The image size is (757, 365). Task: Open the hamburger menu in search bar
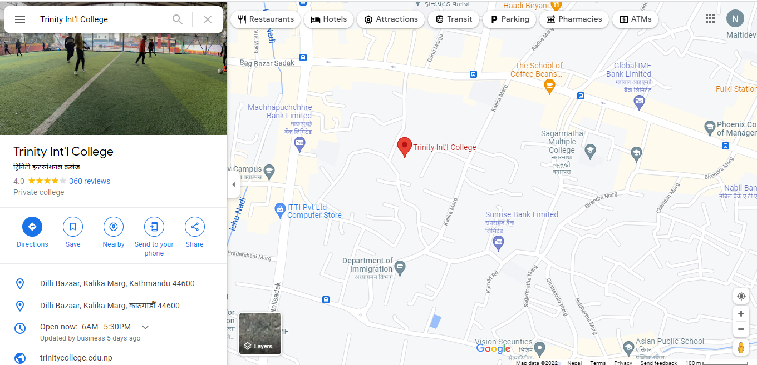[20, 19]
